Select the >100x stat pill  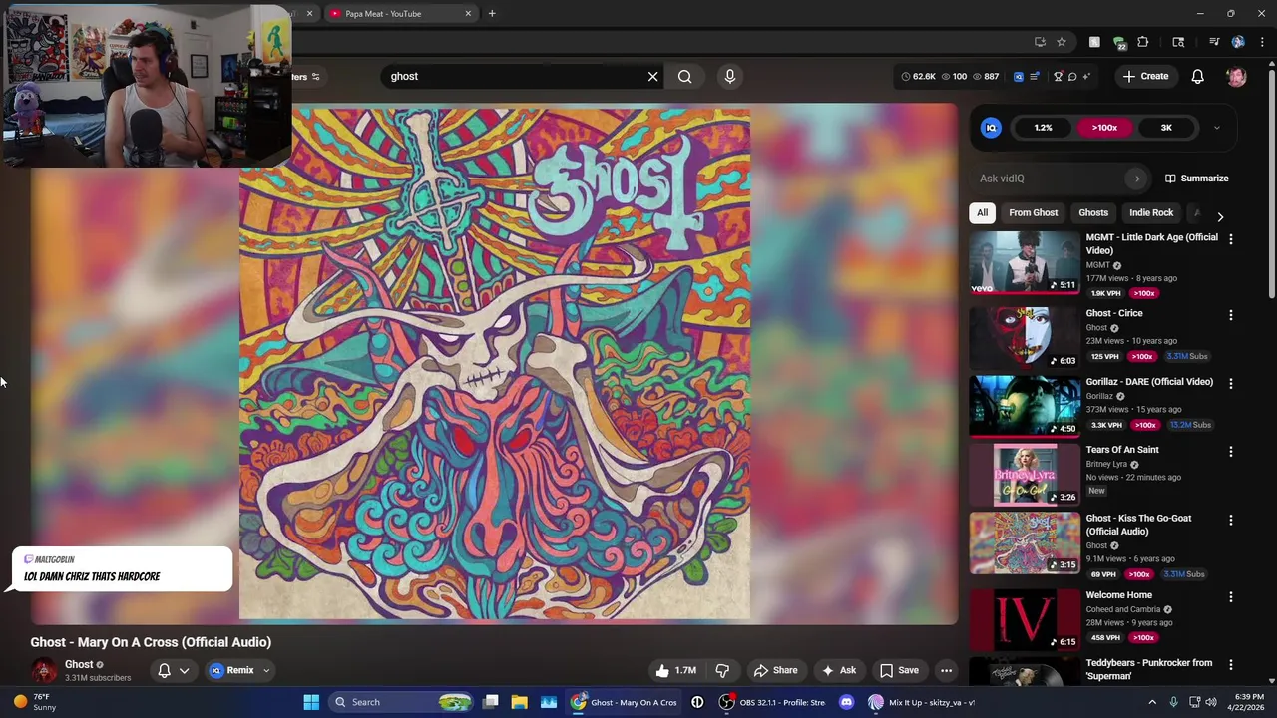pyautogui.click(x=1104, y=128)
